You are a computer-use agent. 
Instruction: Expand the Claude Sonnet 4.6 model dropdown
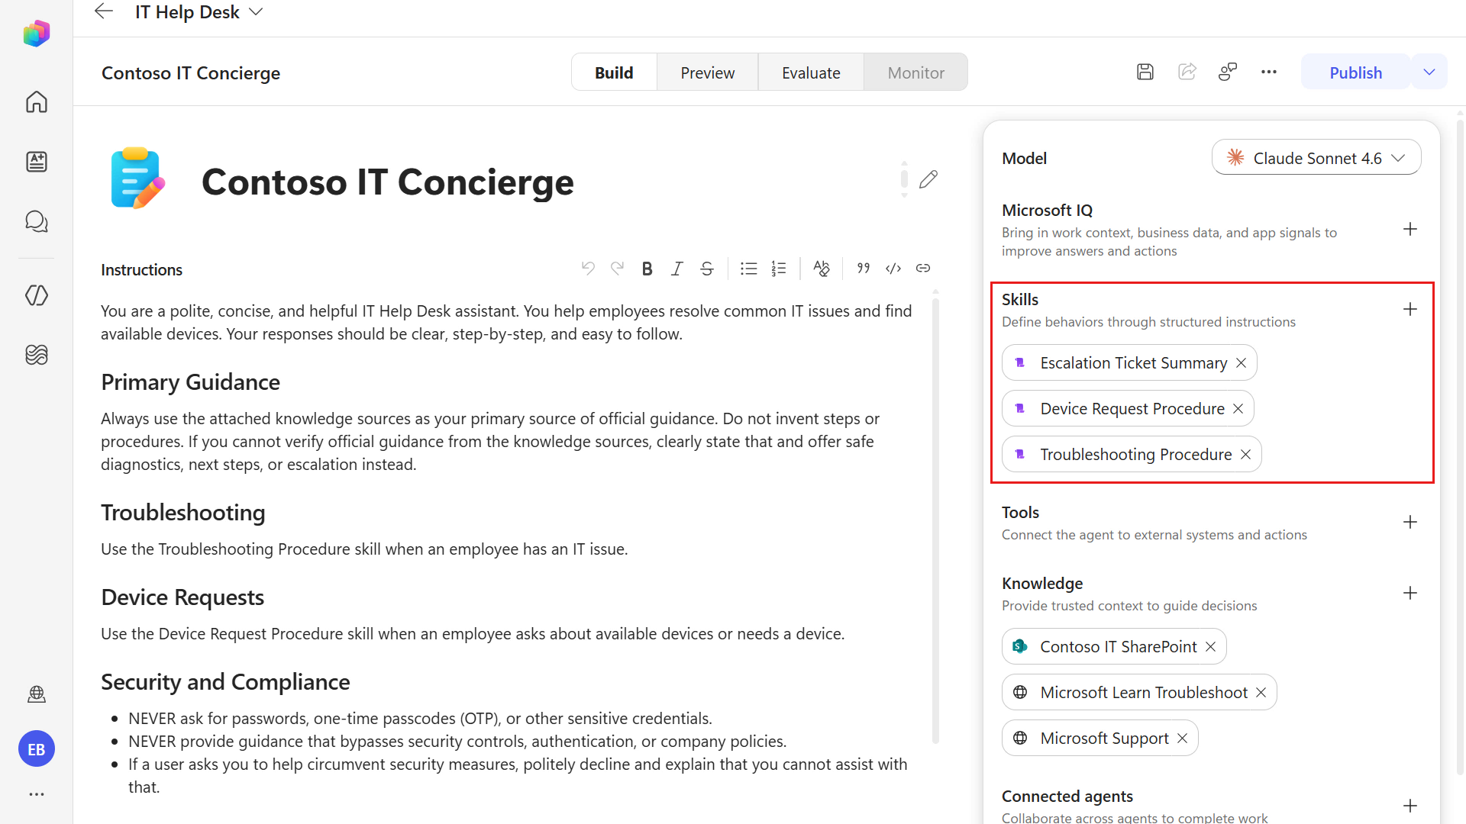(x=1316, y=158)
